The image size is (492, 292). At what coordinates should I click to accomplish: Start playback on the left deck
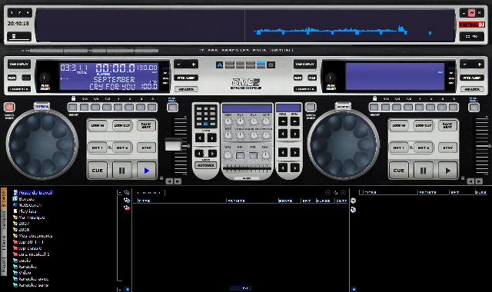(146, 171)
